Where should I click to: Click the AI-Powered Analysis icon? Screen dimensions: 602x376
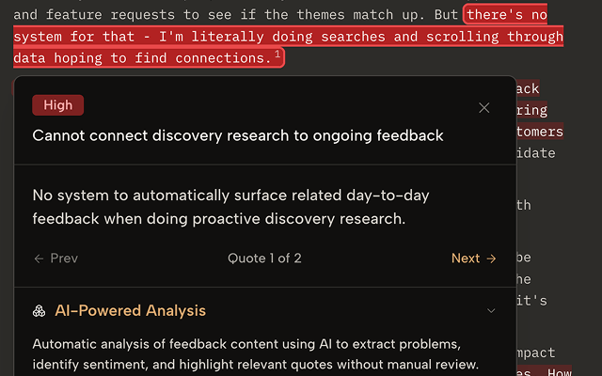(x=39, y=311)
